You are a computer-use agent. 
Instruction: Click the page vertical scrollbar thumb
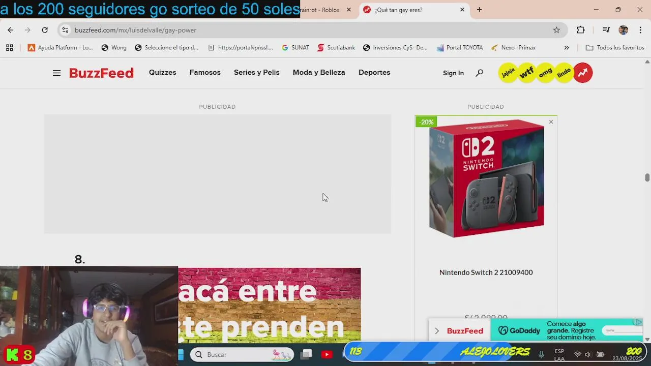(647, 177)
